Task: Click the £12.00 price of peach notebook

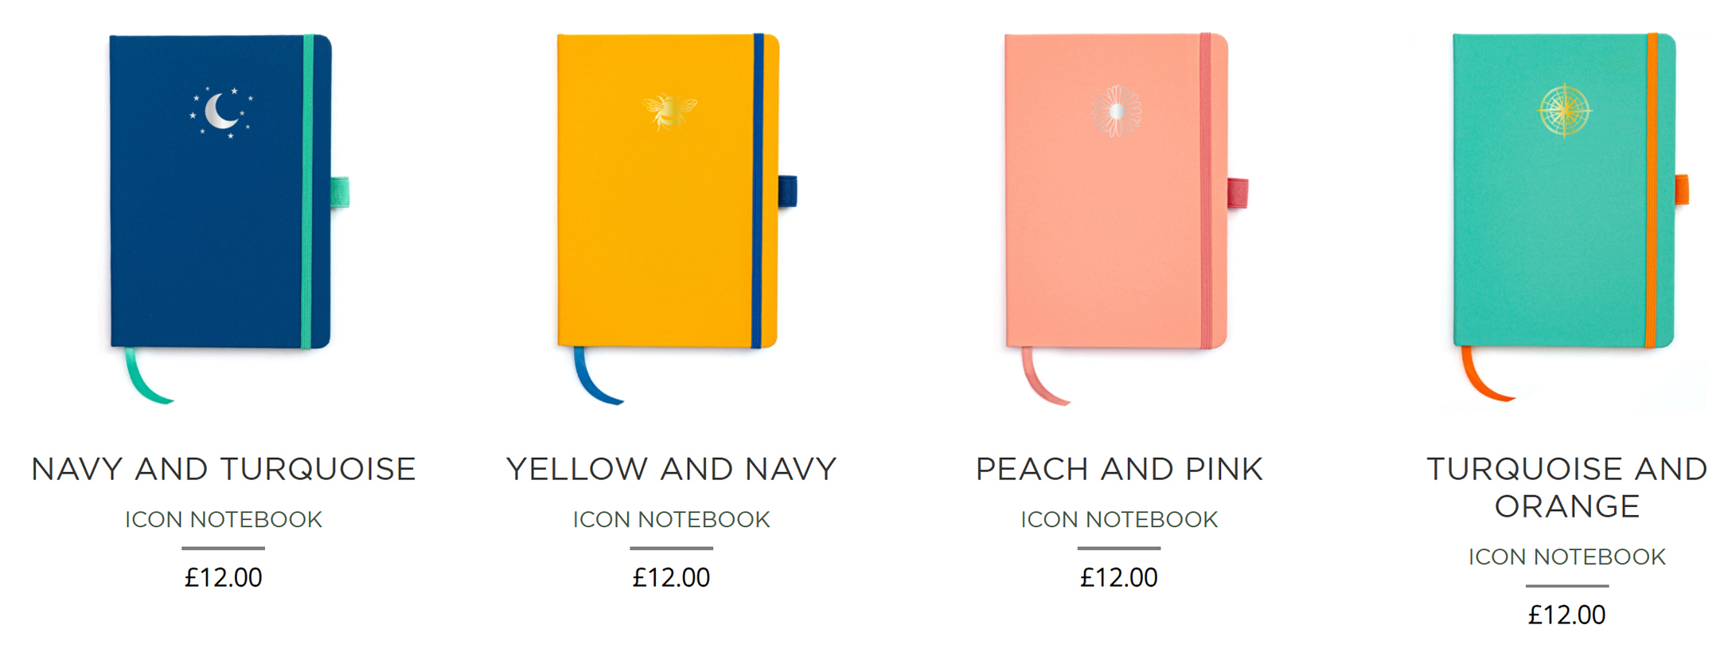Action: 1119,578
